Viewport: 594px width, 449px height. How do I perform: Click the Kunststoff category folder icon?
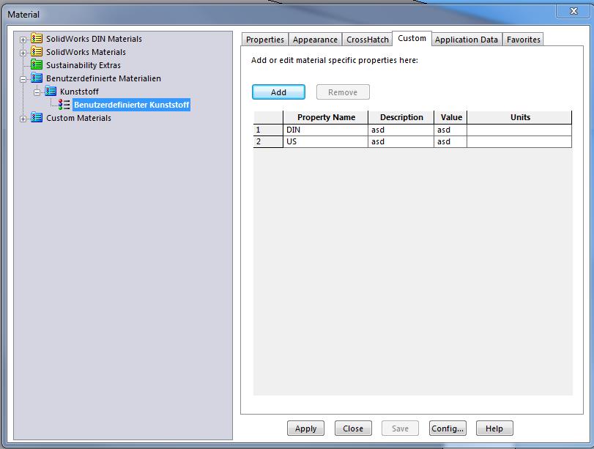[x=51, y=92]
